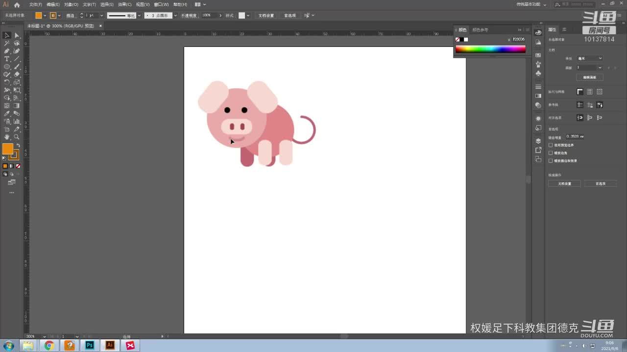627x352 pixels.
Task: Check the 缩放边角 option
Action: tap(551, 153)
